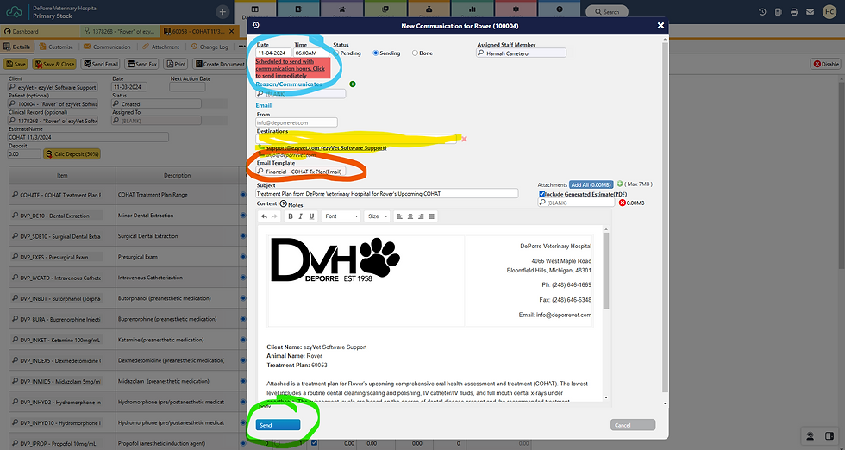
Task: Select the support@ezyvet.com destination suggestion
Action: click(326, 147)
